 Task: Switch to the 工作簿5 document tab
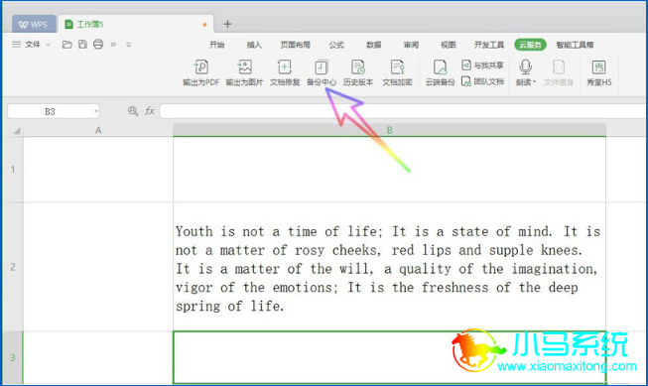click(135, 25)
